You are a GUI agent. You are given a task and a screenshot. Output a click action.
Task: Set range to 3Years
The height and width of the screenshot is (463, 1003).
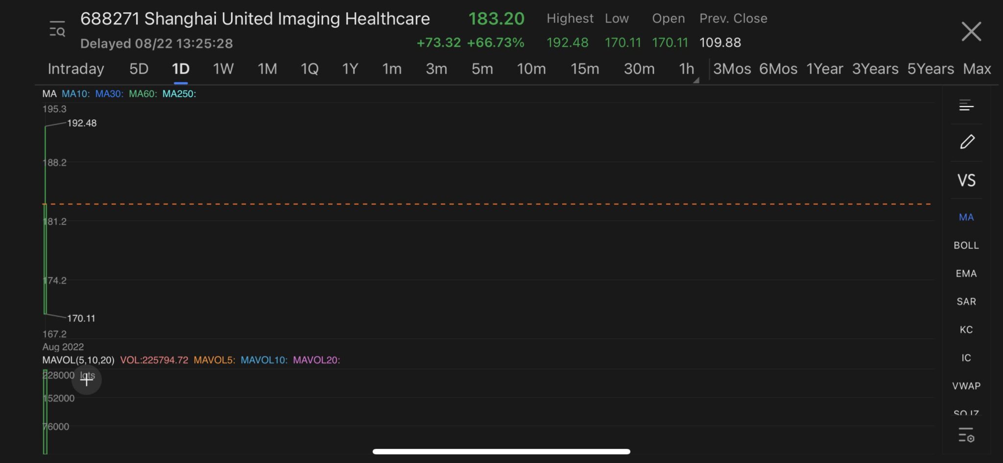coord(875,69)
